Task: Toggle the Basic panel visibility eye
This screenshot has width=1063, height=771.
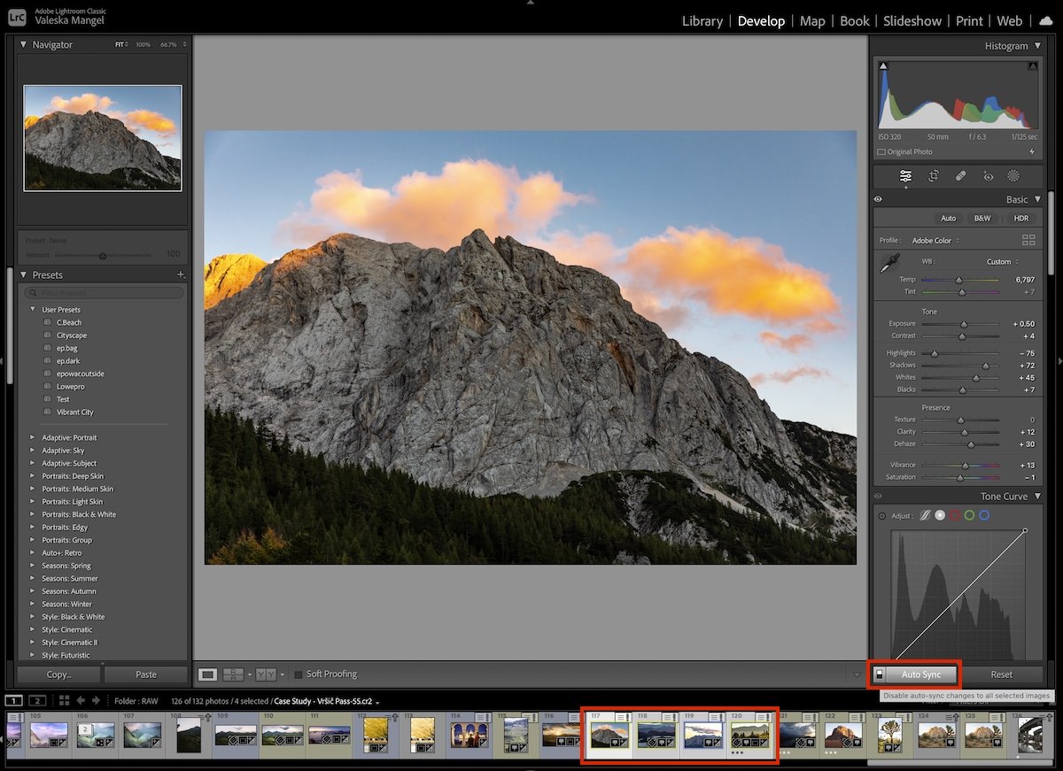Action: point(878,198)
